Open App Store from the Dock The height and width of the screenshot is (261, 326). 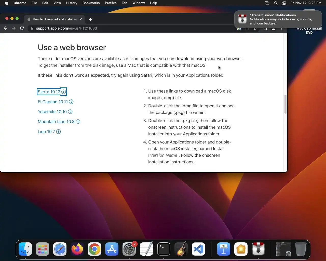tap(112, 249)
